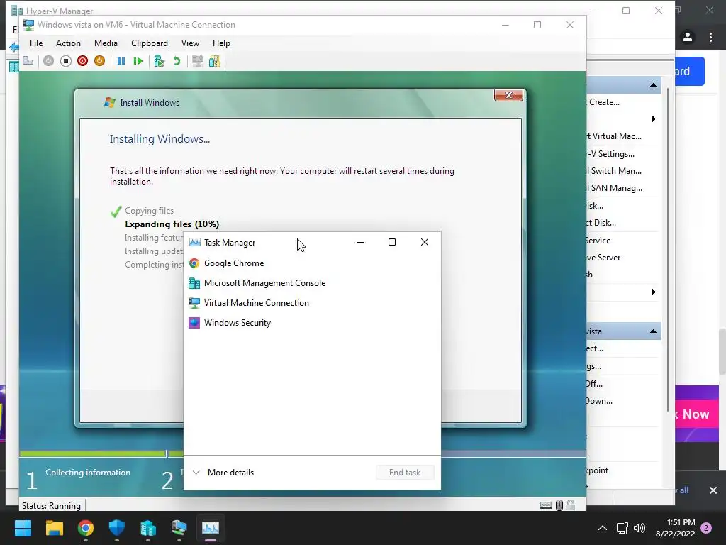This screenshot has height=545, width=726.
Task: Collapse the top Actions section arrow in Hyper-V
Action: [x=653, y=85]
